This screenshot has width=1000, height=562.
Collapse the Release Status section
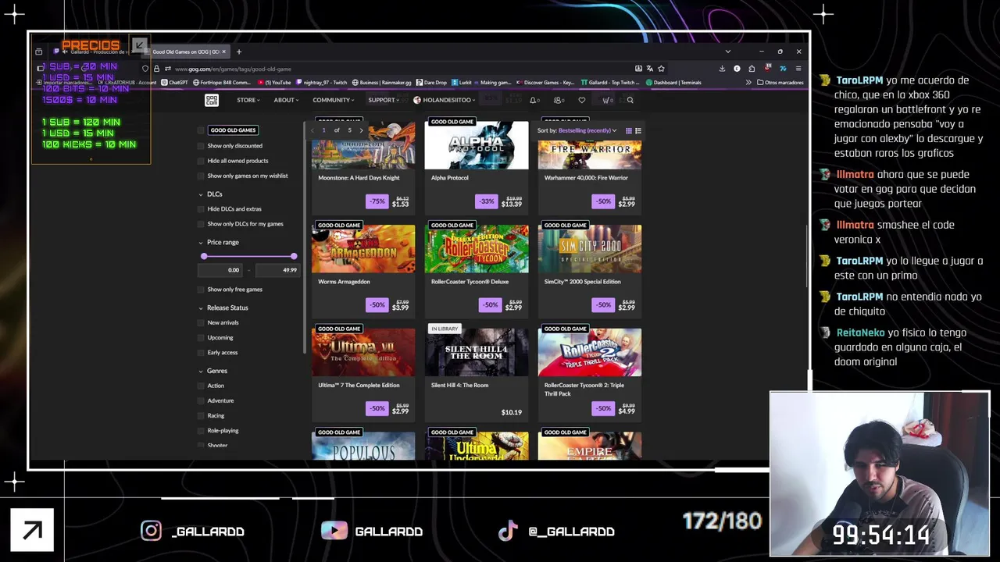point(223,308)
